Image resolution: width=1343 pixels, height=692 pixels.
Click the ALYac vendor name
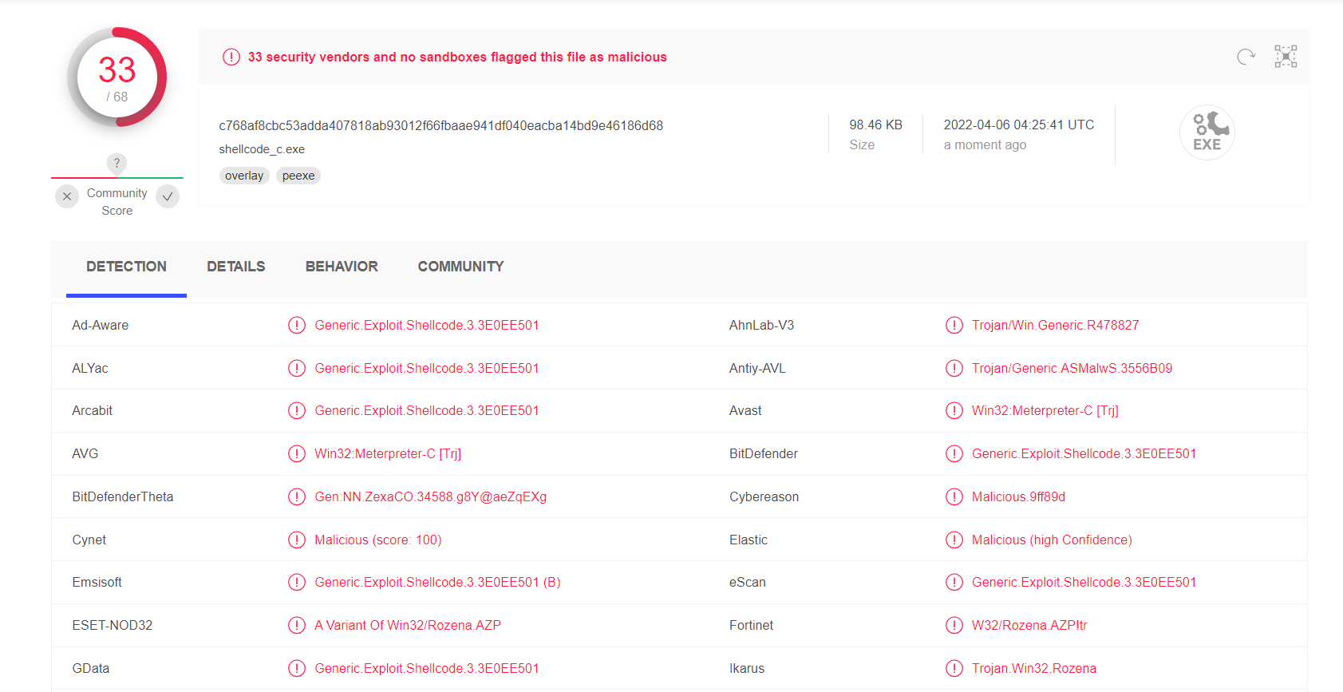tap(90, 368)
